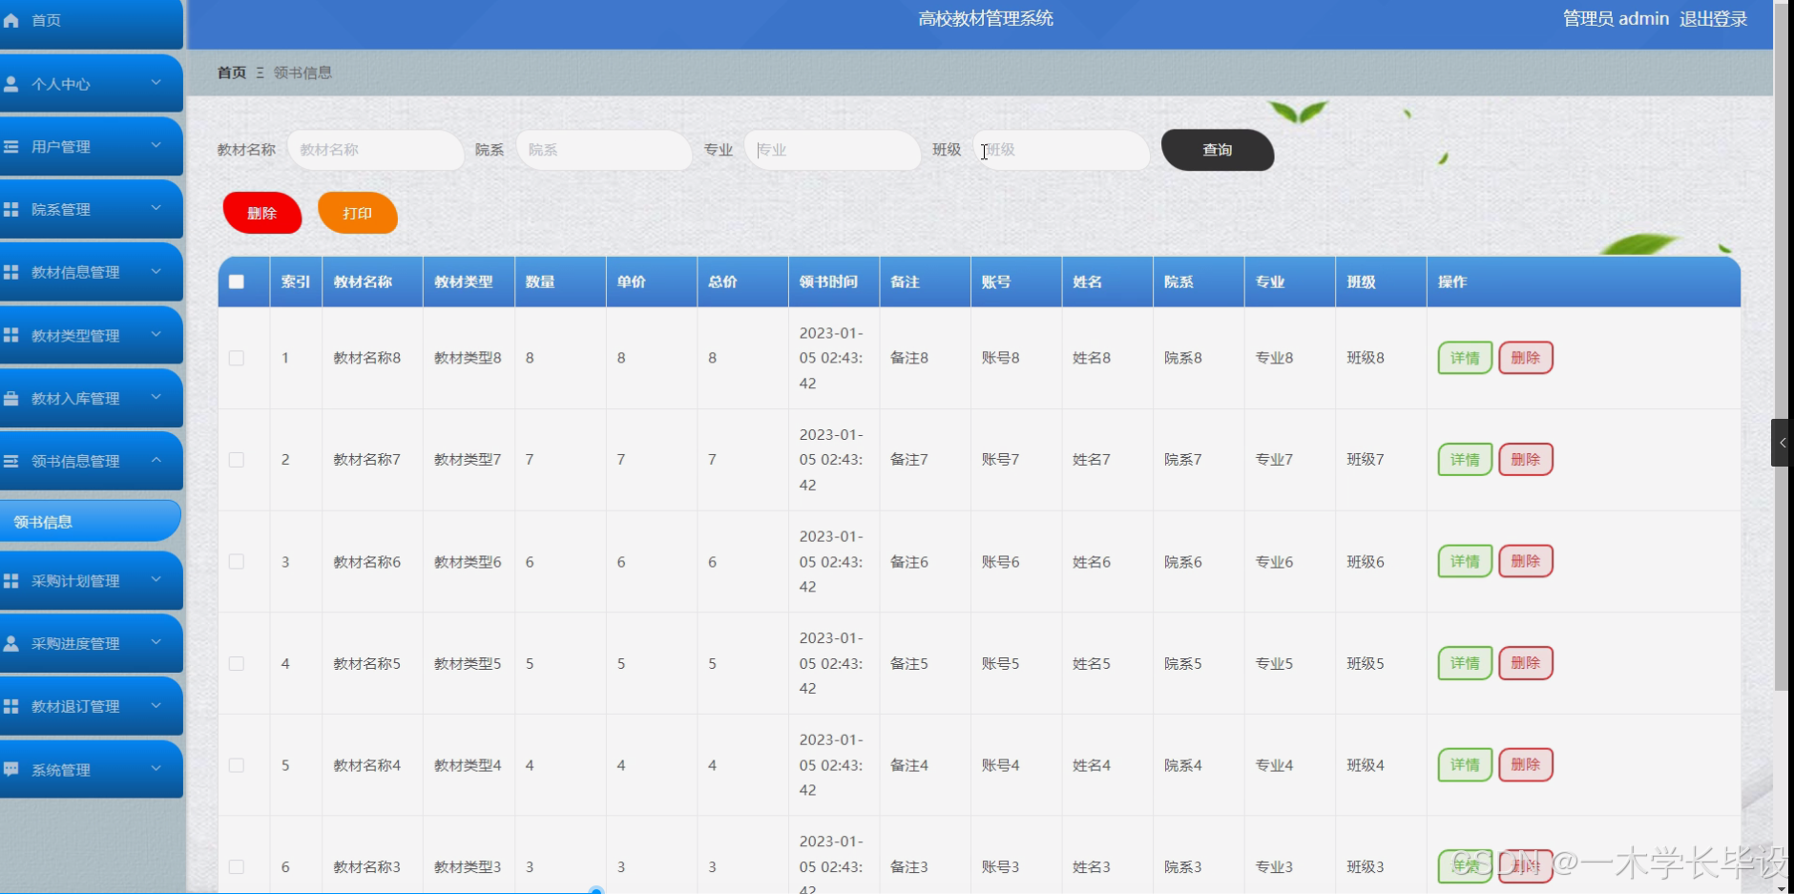Viewport: 1794px width, 894px height.
Task: Expand the 系统管理 menu chevron
Action: pyautogui.click(x=156, y=768)
